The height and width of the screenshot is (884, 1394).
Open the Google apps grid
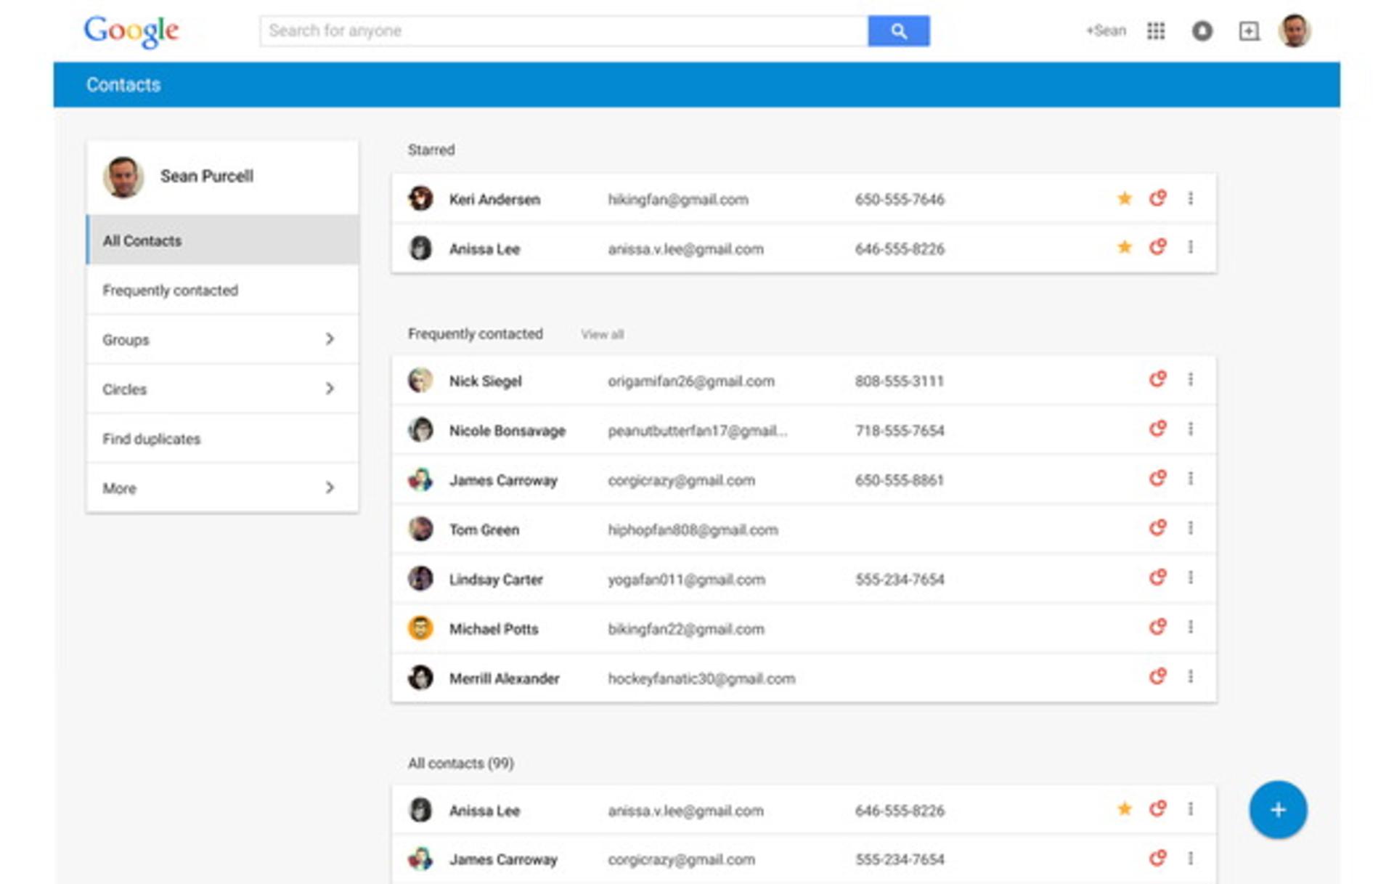pos(1156,31)
